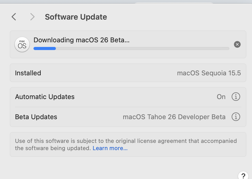Screen dimensions: 252x179
Task: Click 'macOS Tahoe 26 Developer Beta' value
Action: point(174,117)
